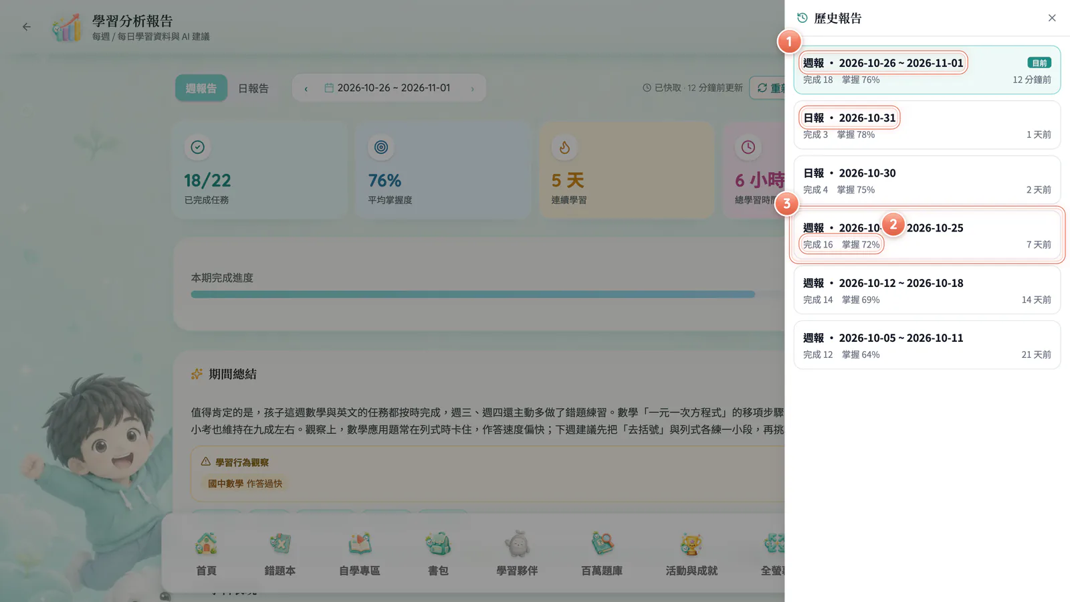Screen dimensions: 1070x602
Task: Click the 總學習時間 clock icon
Action: click(x=748, y=147)
